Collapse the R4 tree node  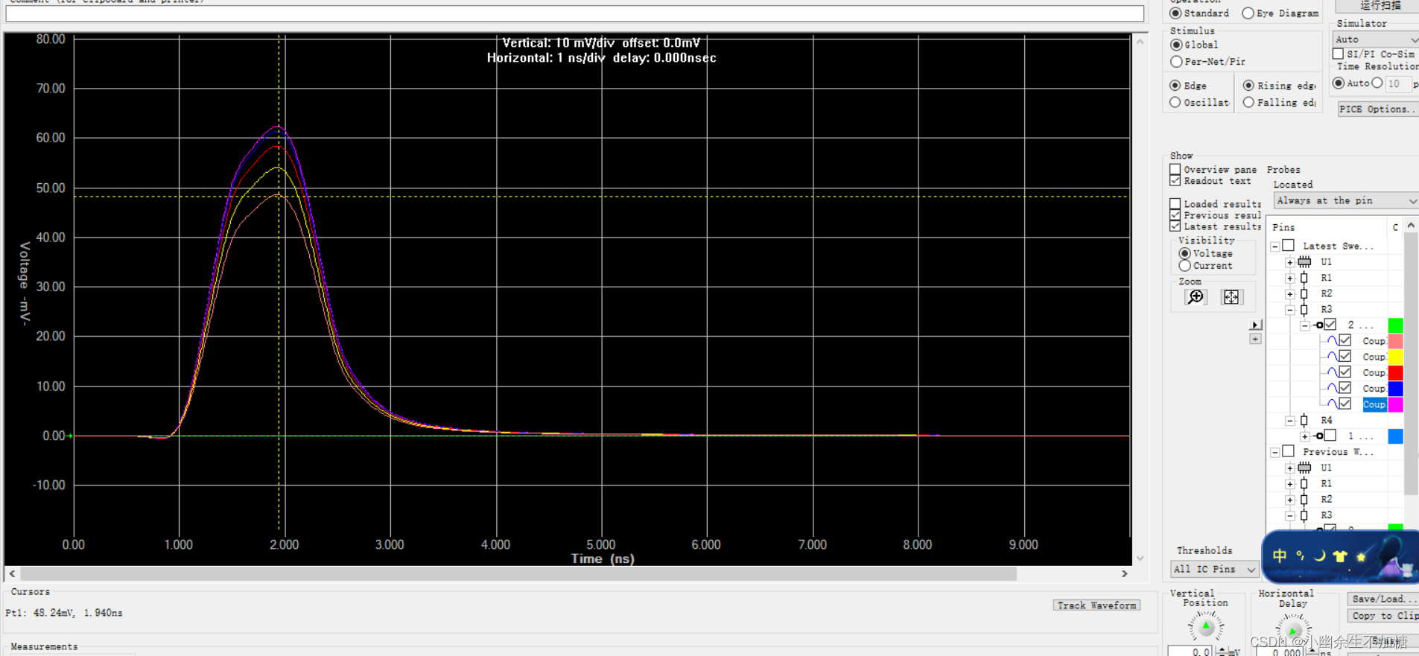pyautogui.click(x=1289, y=421)
